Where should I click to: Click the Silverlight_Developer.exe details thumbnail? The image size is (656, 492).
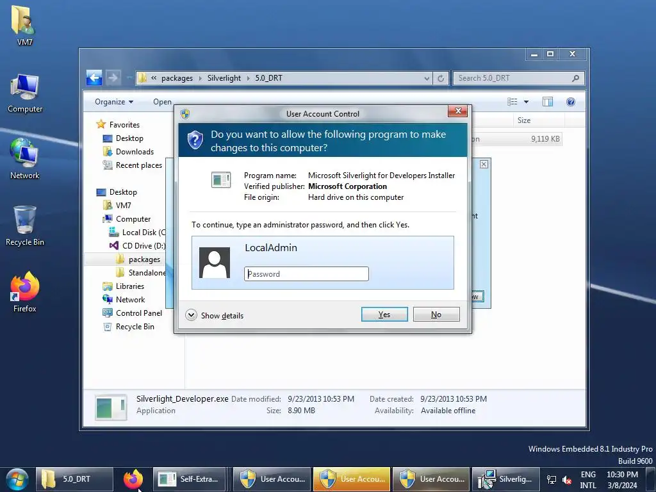point(111,407)
